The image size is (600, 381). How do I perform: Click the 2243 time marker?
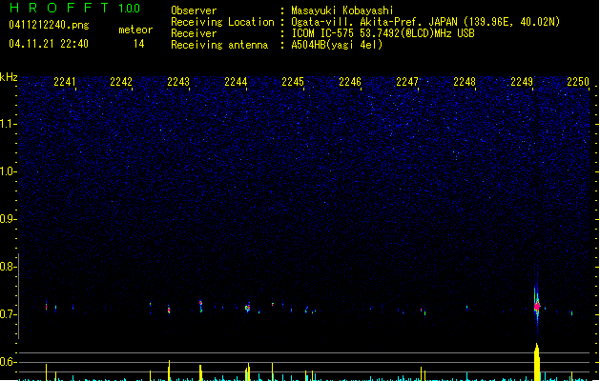point(178,82)
